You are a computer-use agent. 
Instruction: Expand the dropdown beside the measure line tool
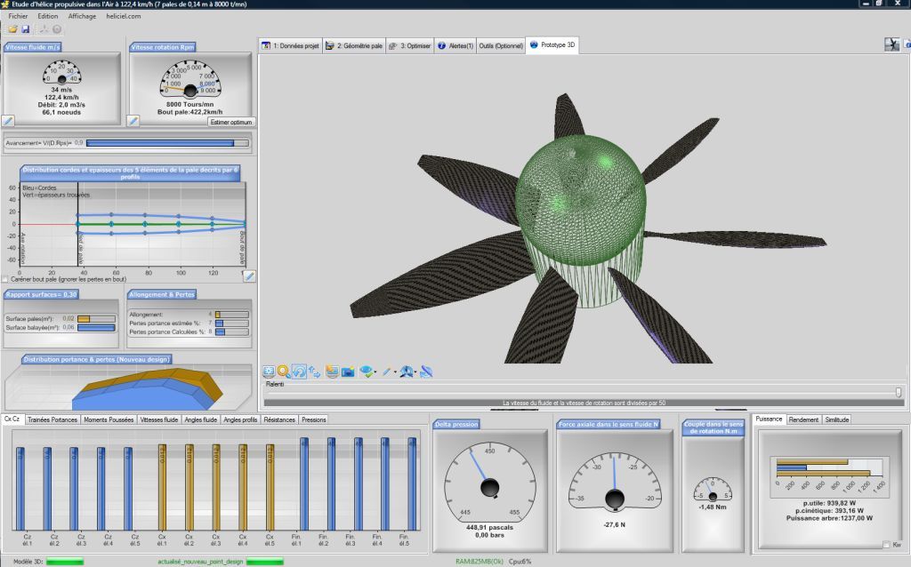pos(394,371)
